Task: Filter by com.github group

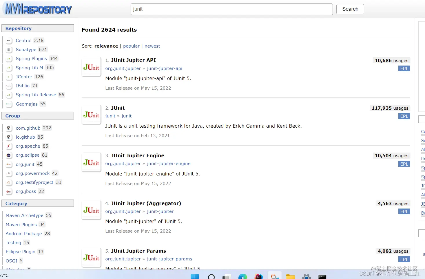Action: pyautogui.click(x=28, y=128)
